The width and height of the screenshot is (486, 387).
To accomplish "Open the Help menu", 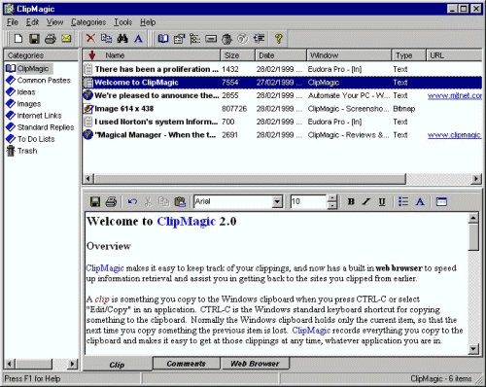I will (x=148, y=22).
